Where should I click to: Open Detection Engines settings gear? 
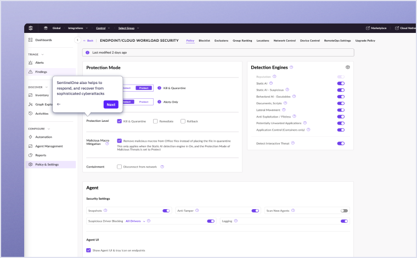point(347,68)
